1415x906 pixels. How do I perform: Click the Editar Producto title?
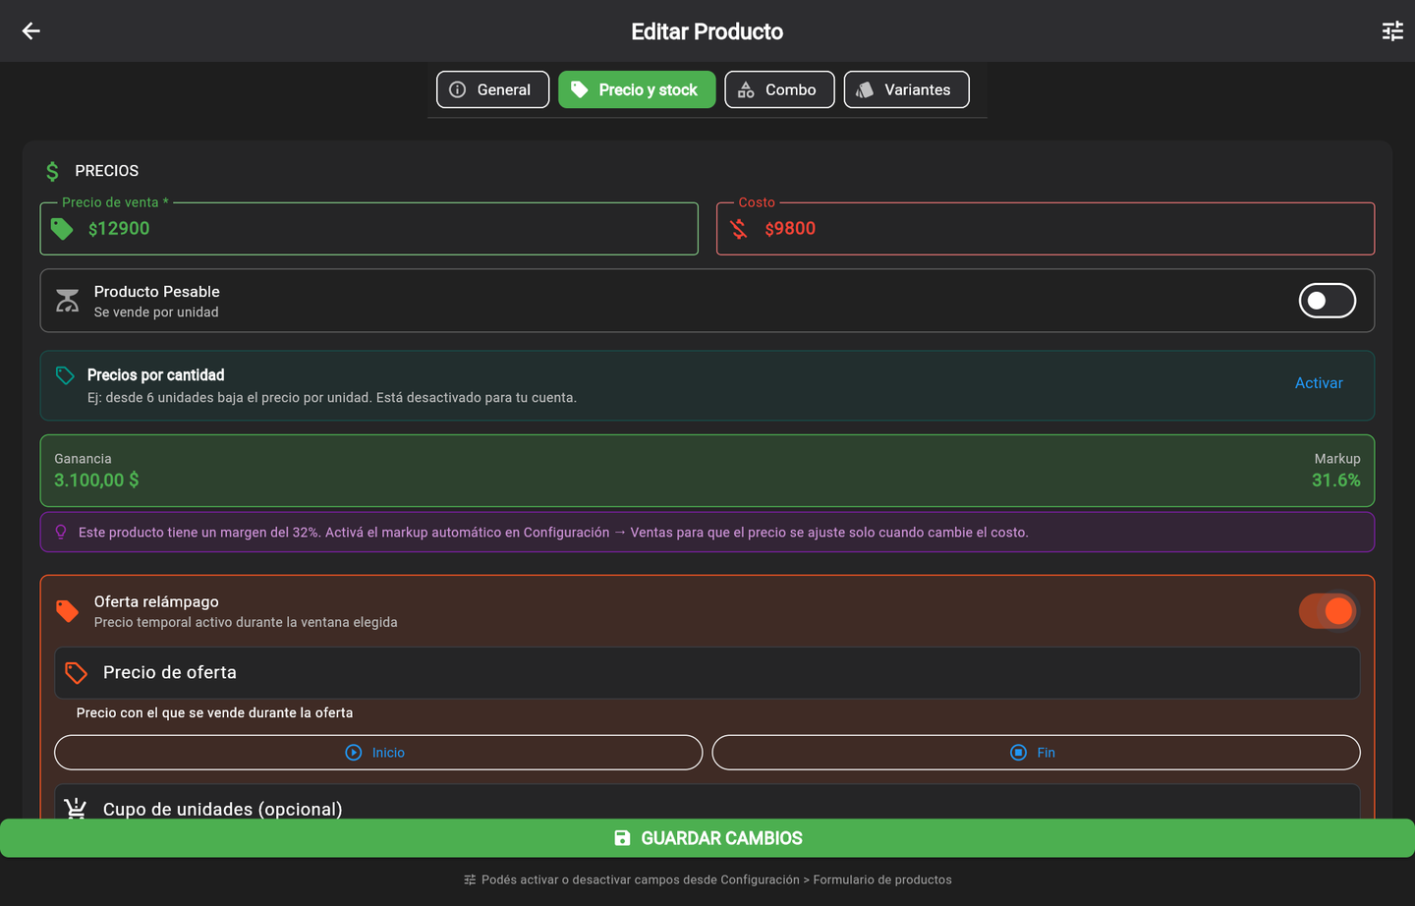(x=707, y=31)
